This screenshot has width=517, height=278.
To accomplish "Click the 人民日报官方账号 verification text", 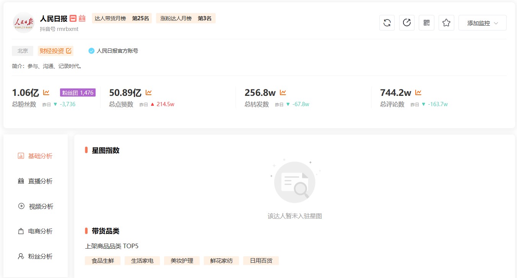I will click(117, 51).
